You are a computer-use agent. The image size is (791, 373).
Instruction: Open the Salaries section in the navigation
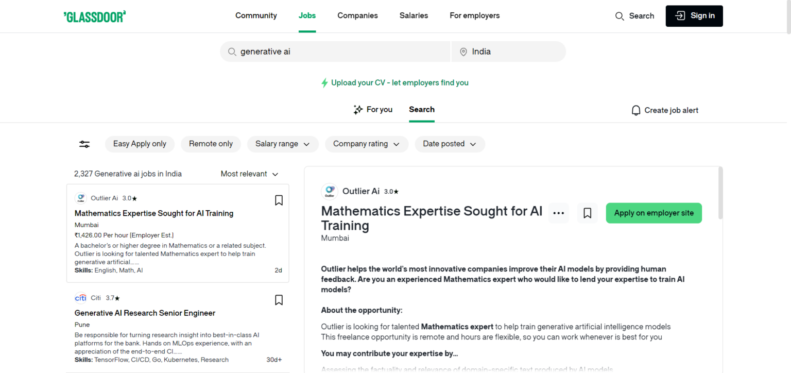coord(414,15)
